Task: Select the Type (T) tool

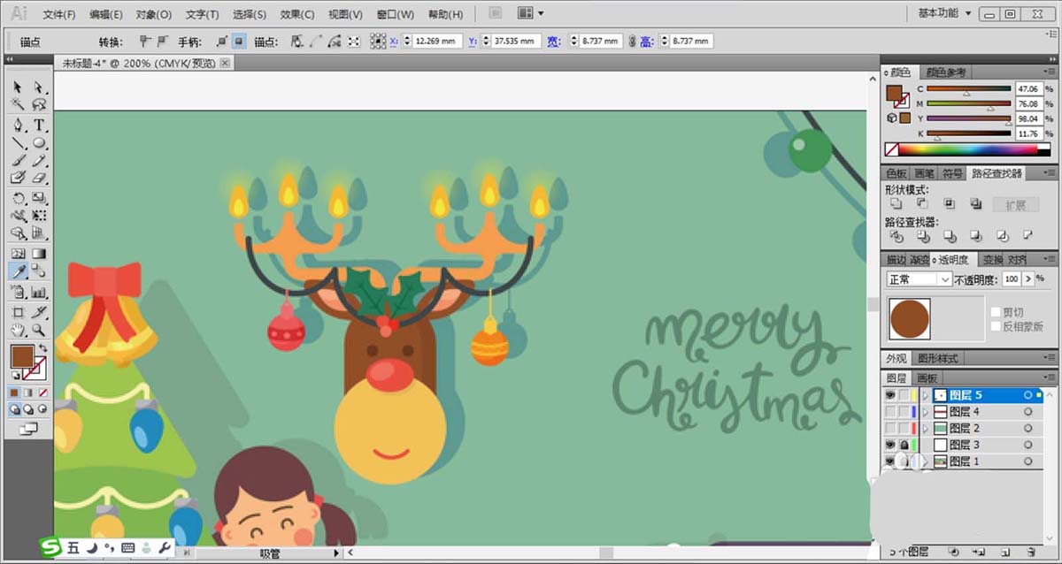Action: pyautogui.click(x=39, y=124)
